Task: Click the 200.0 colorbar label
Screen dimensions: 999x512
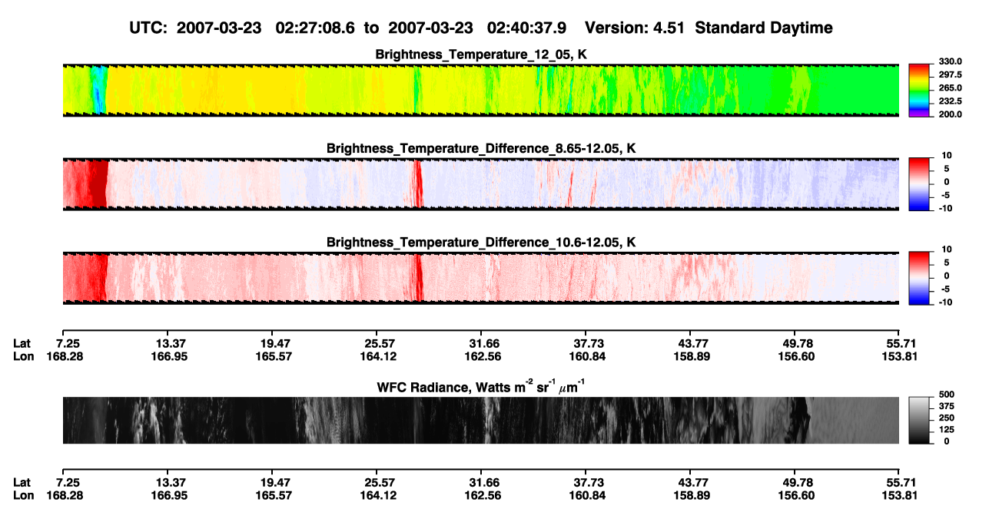Action: pyautogui.click(x=950, y=114)
